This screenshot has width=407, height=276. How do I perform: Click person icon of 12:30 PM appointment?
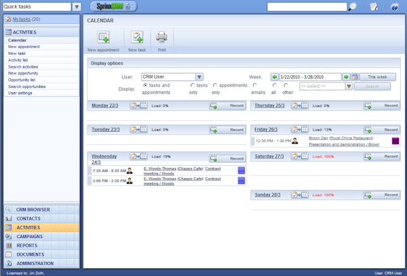(295, 141)
